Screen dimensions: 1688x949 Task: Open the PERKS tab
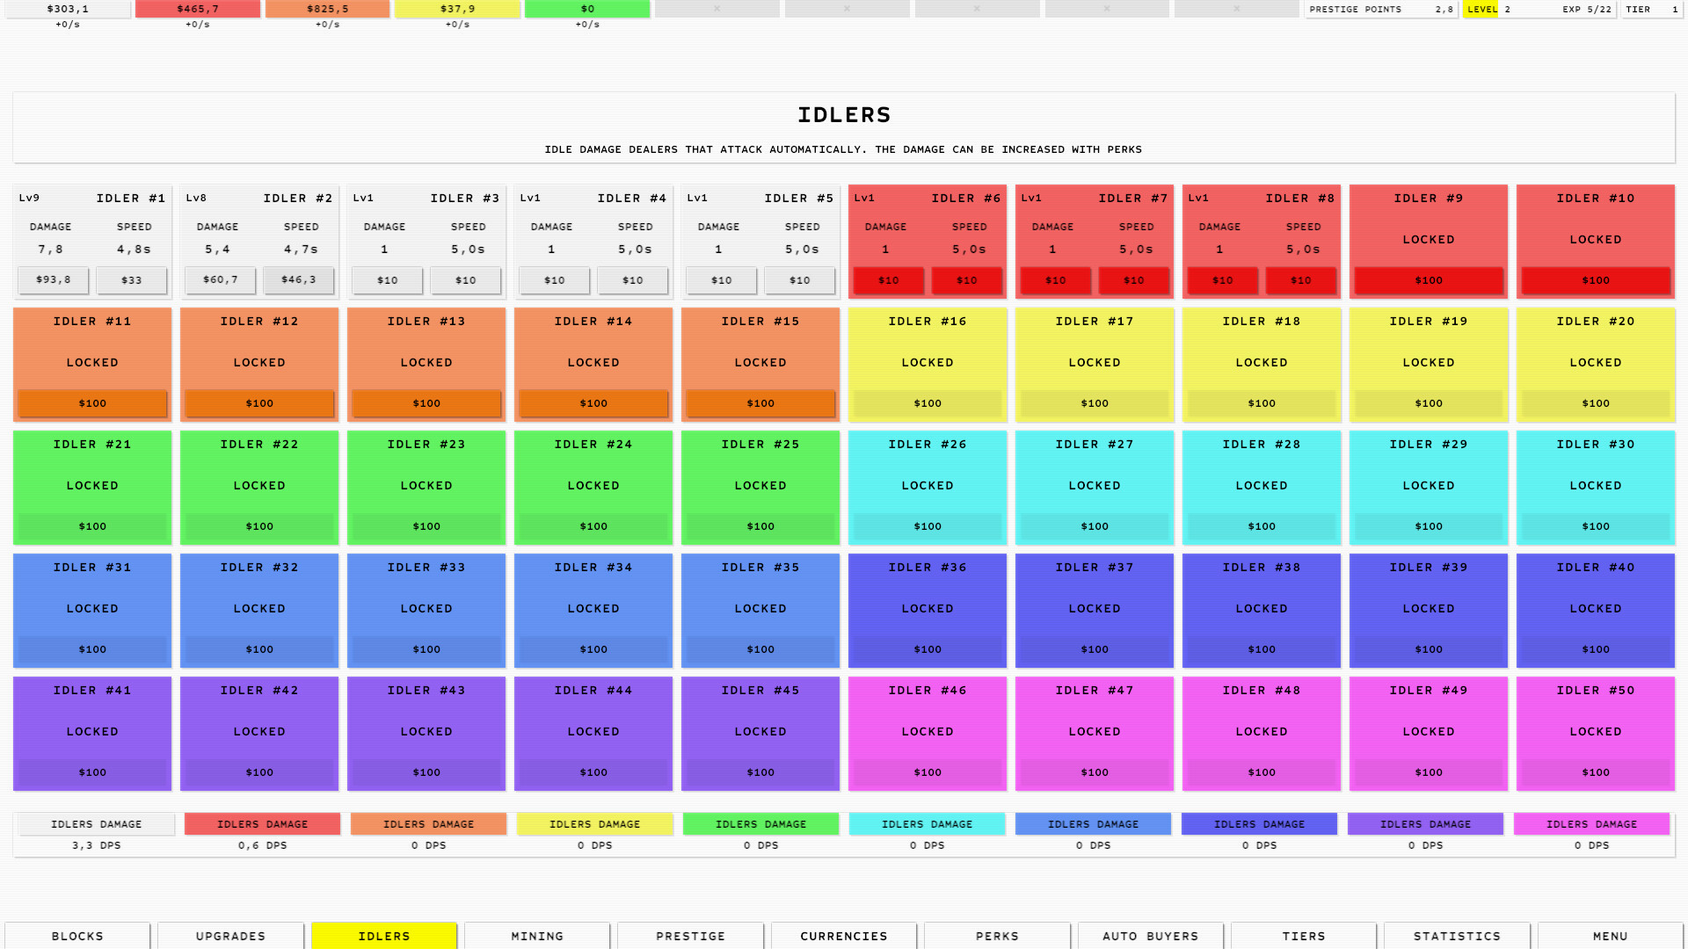[x=996, y=936]
